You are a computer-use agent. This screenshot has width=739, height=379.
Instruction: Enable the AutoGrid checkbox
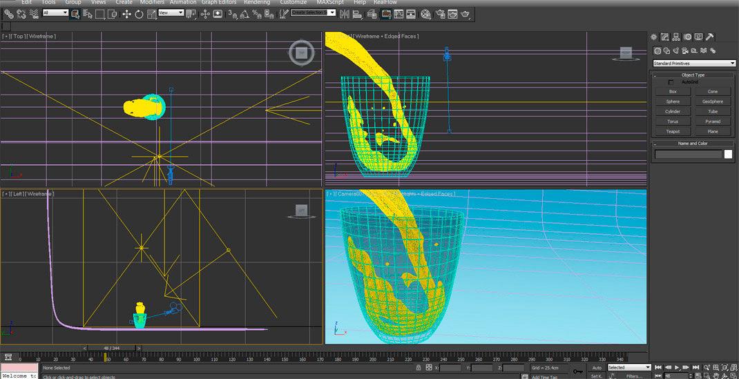coord(671,82)
